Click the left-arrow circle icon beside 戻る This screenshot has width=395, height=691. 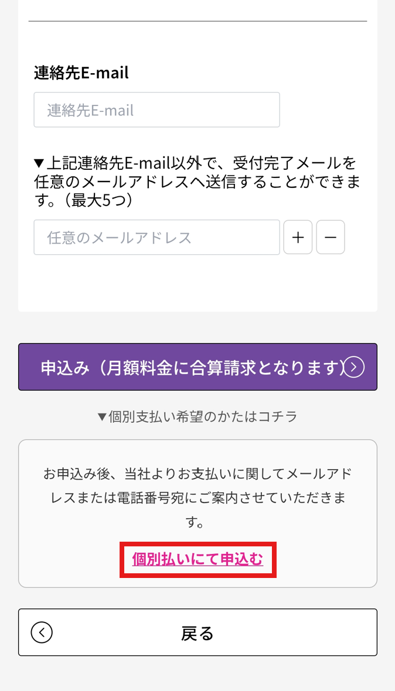point(42,632)
